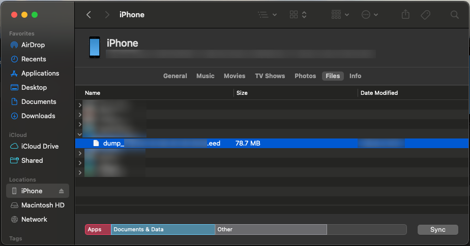Open Macintosh HD in sidebar
The height and width of the screenshot is (246, 470).
tap(43, 205)
